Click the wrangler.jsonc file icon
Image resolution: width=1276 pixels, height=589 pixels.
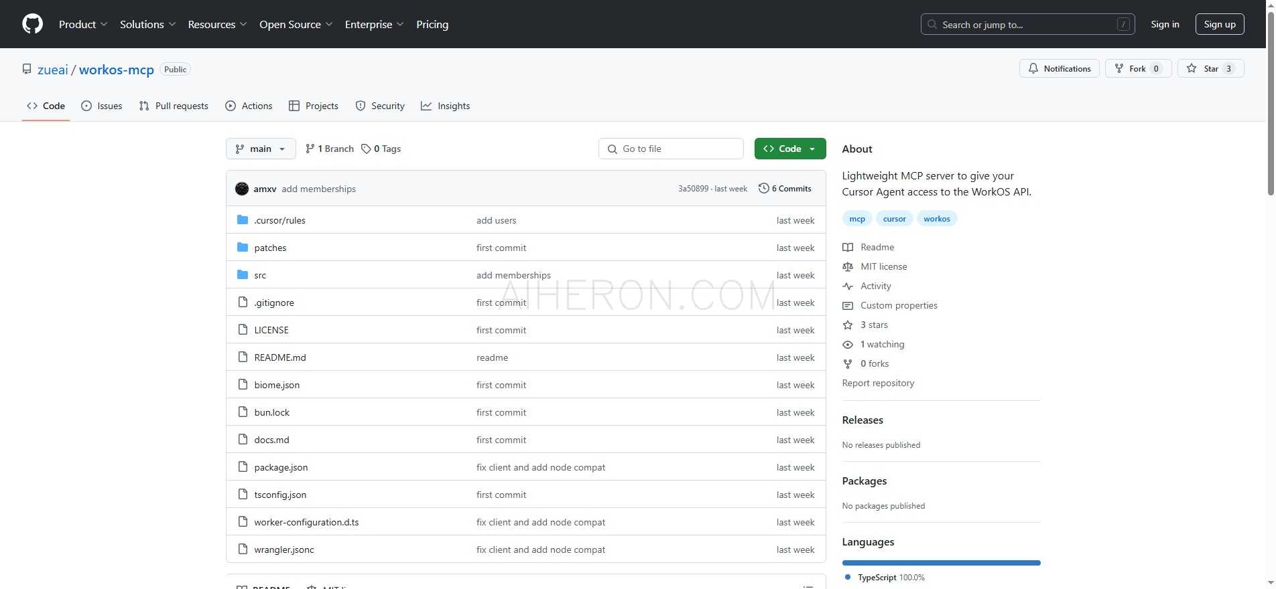tap(243, 549)
